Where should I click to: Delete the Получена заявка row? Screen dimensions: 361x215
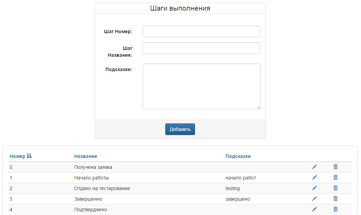point(335,167)
